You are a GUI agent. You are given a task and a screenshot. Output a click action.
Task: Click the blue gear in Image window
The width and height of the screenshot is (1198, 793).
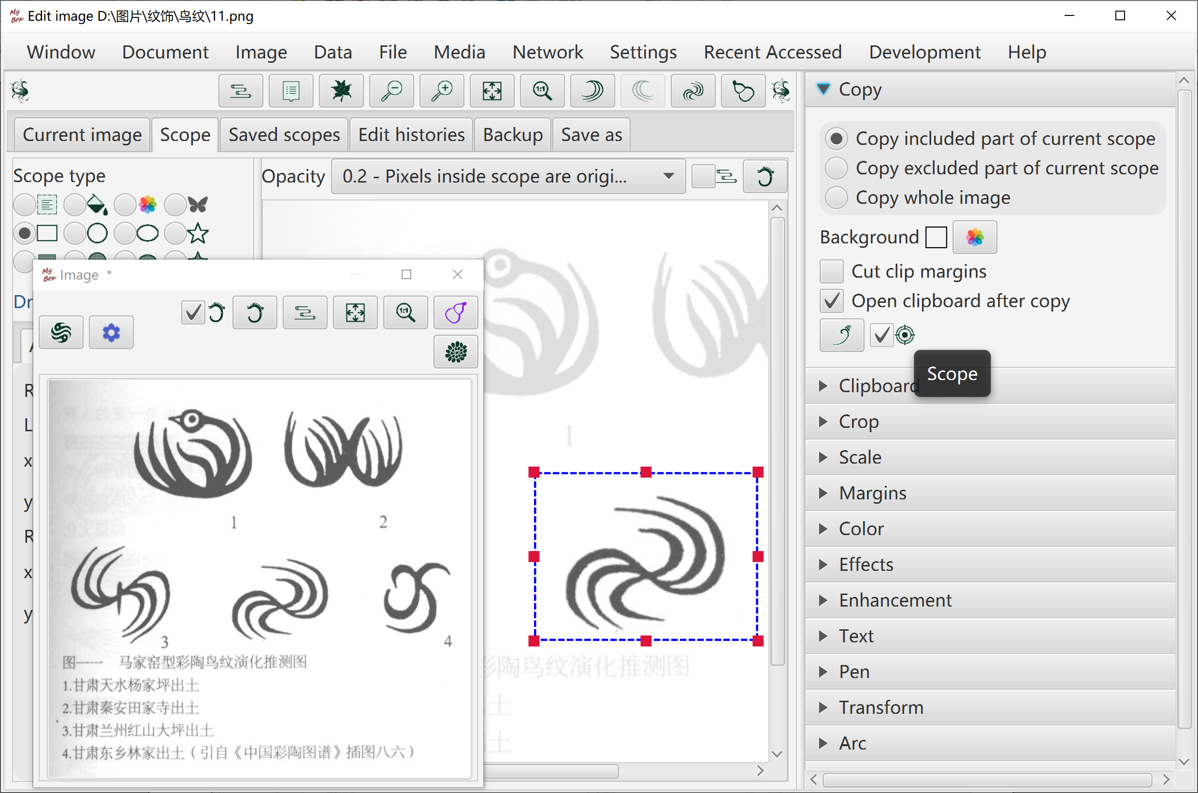tap(111, 332)
